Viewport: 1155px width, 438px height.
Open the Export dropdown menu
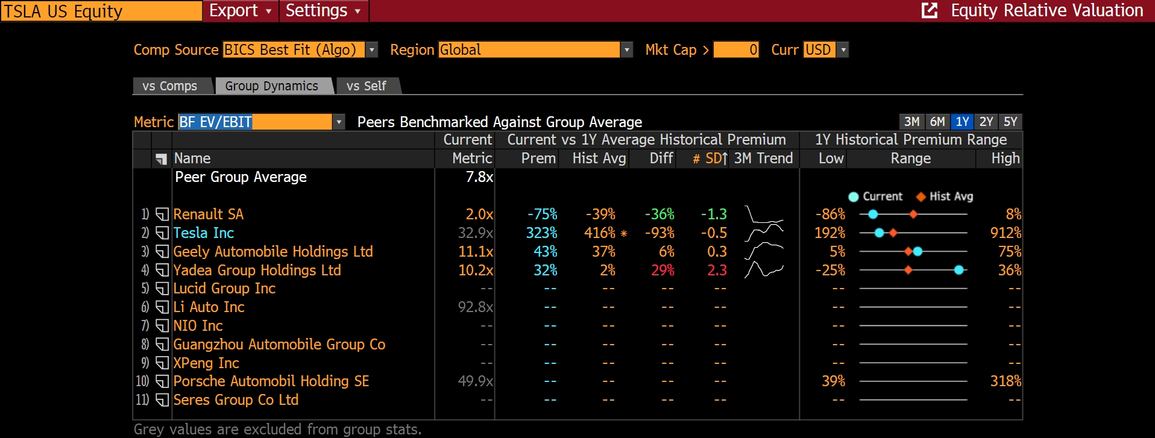(241, 11)
